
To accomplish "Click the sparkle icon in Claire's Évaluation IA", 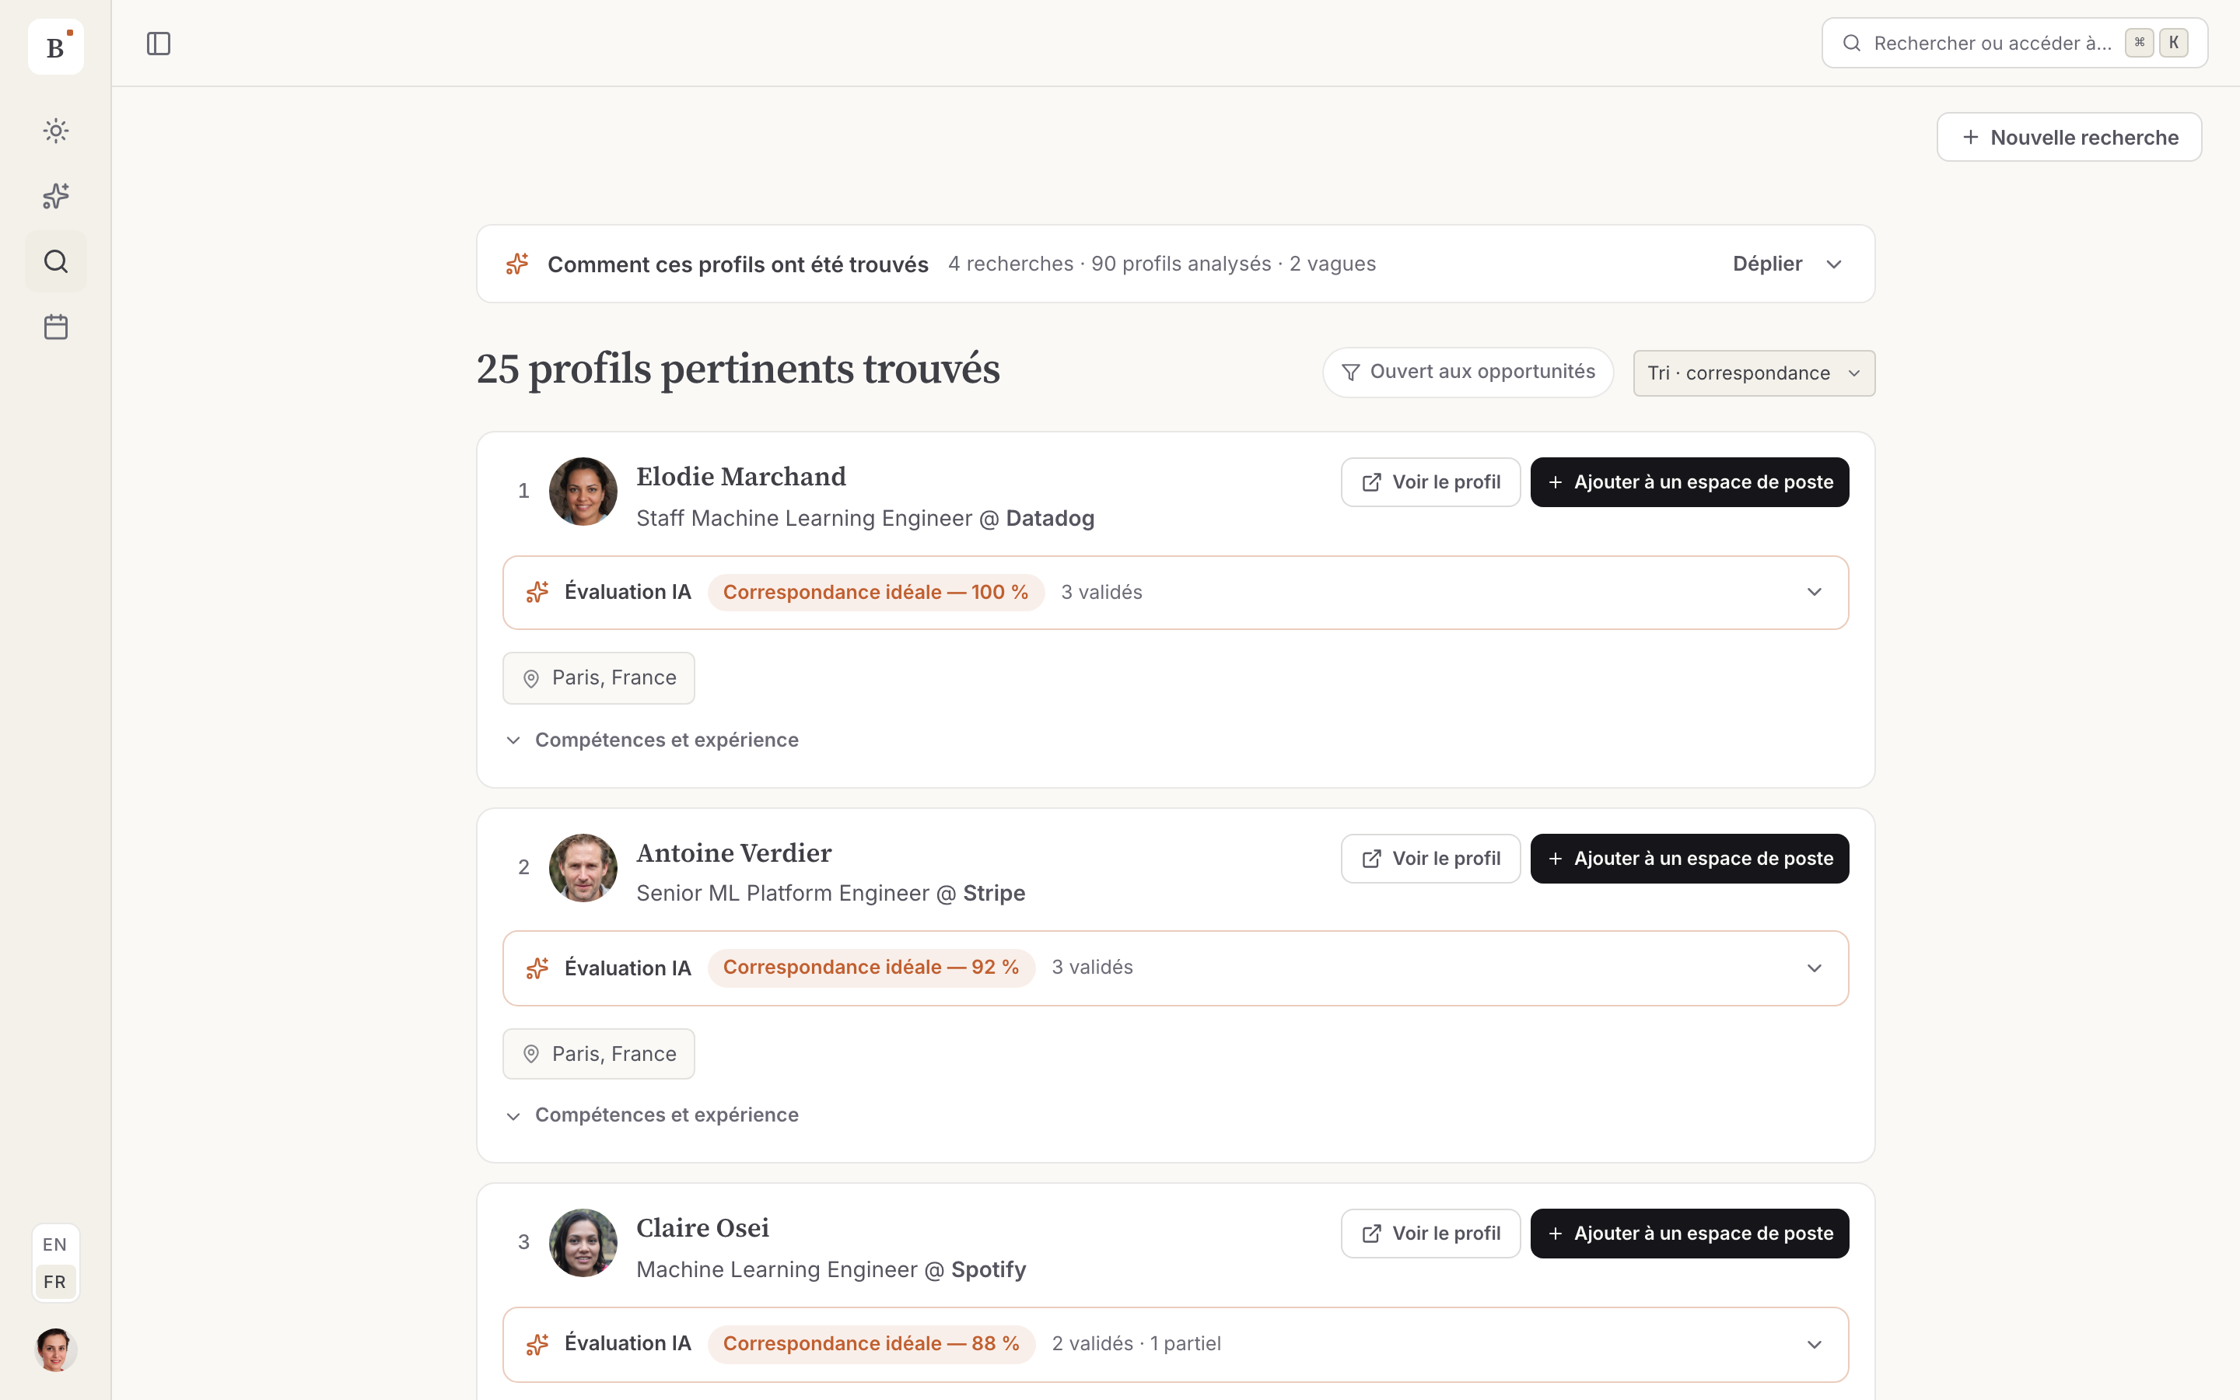I will click(537, 1343).
